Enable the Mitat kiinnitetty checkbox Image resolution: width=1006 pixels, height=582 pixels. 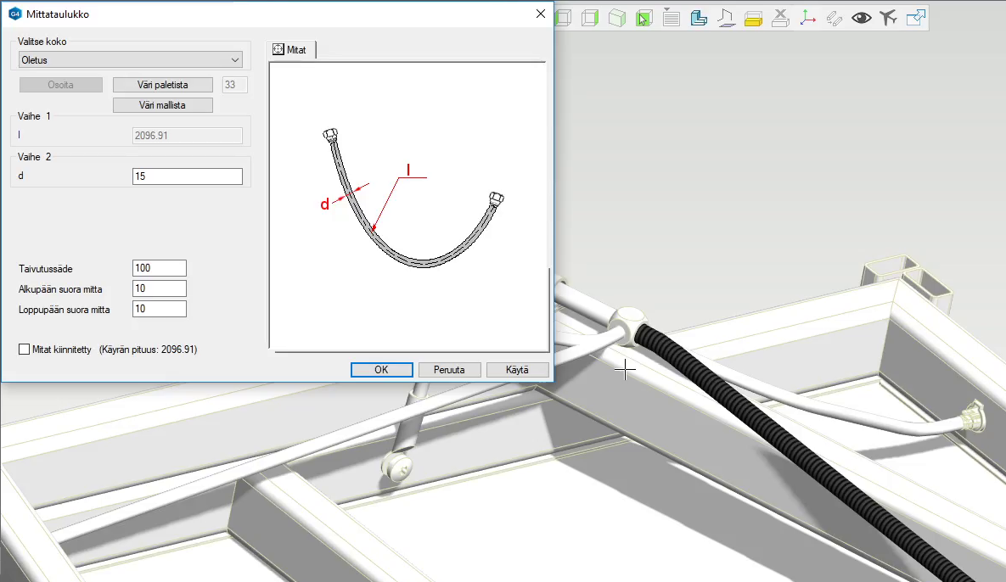point(24,349)
